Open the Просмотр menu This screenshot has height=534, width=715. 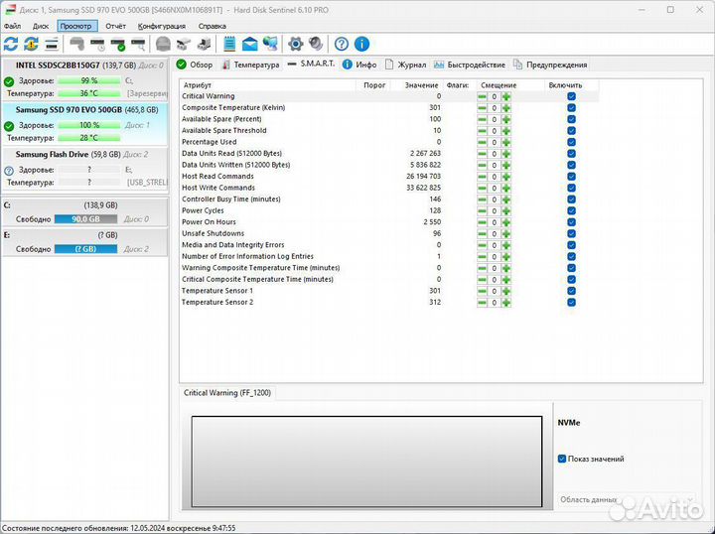(x=76, y=26)
